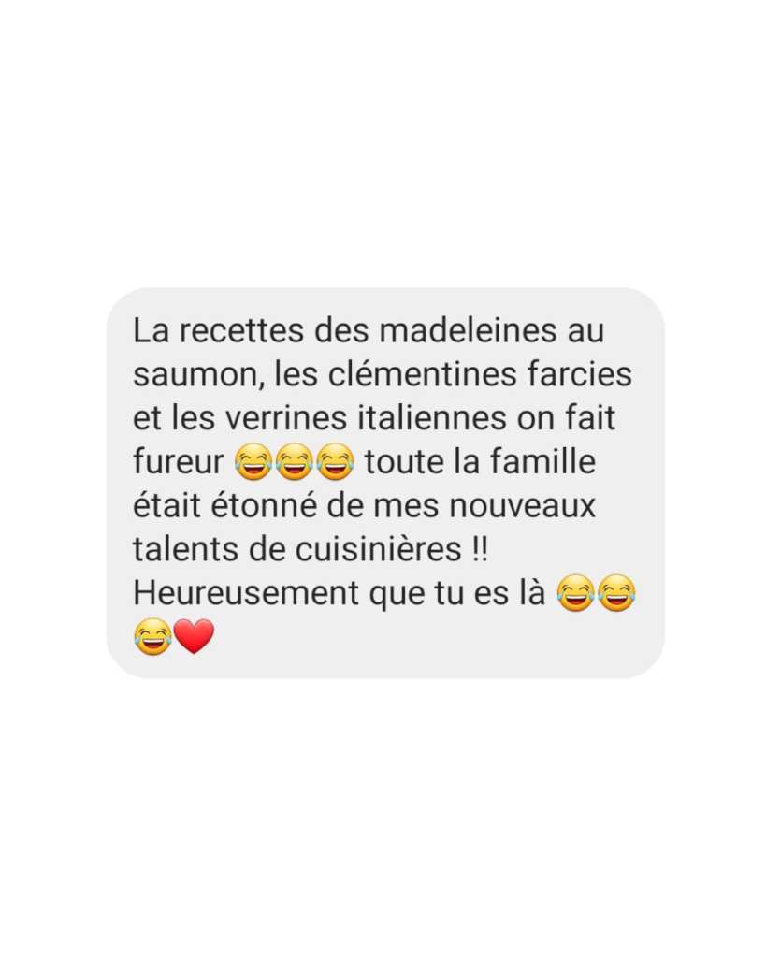Click the last laughing emoji on the "Heureusement" line
The image size is (766, 958).
[616, 592]
